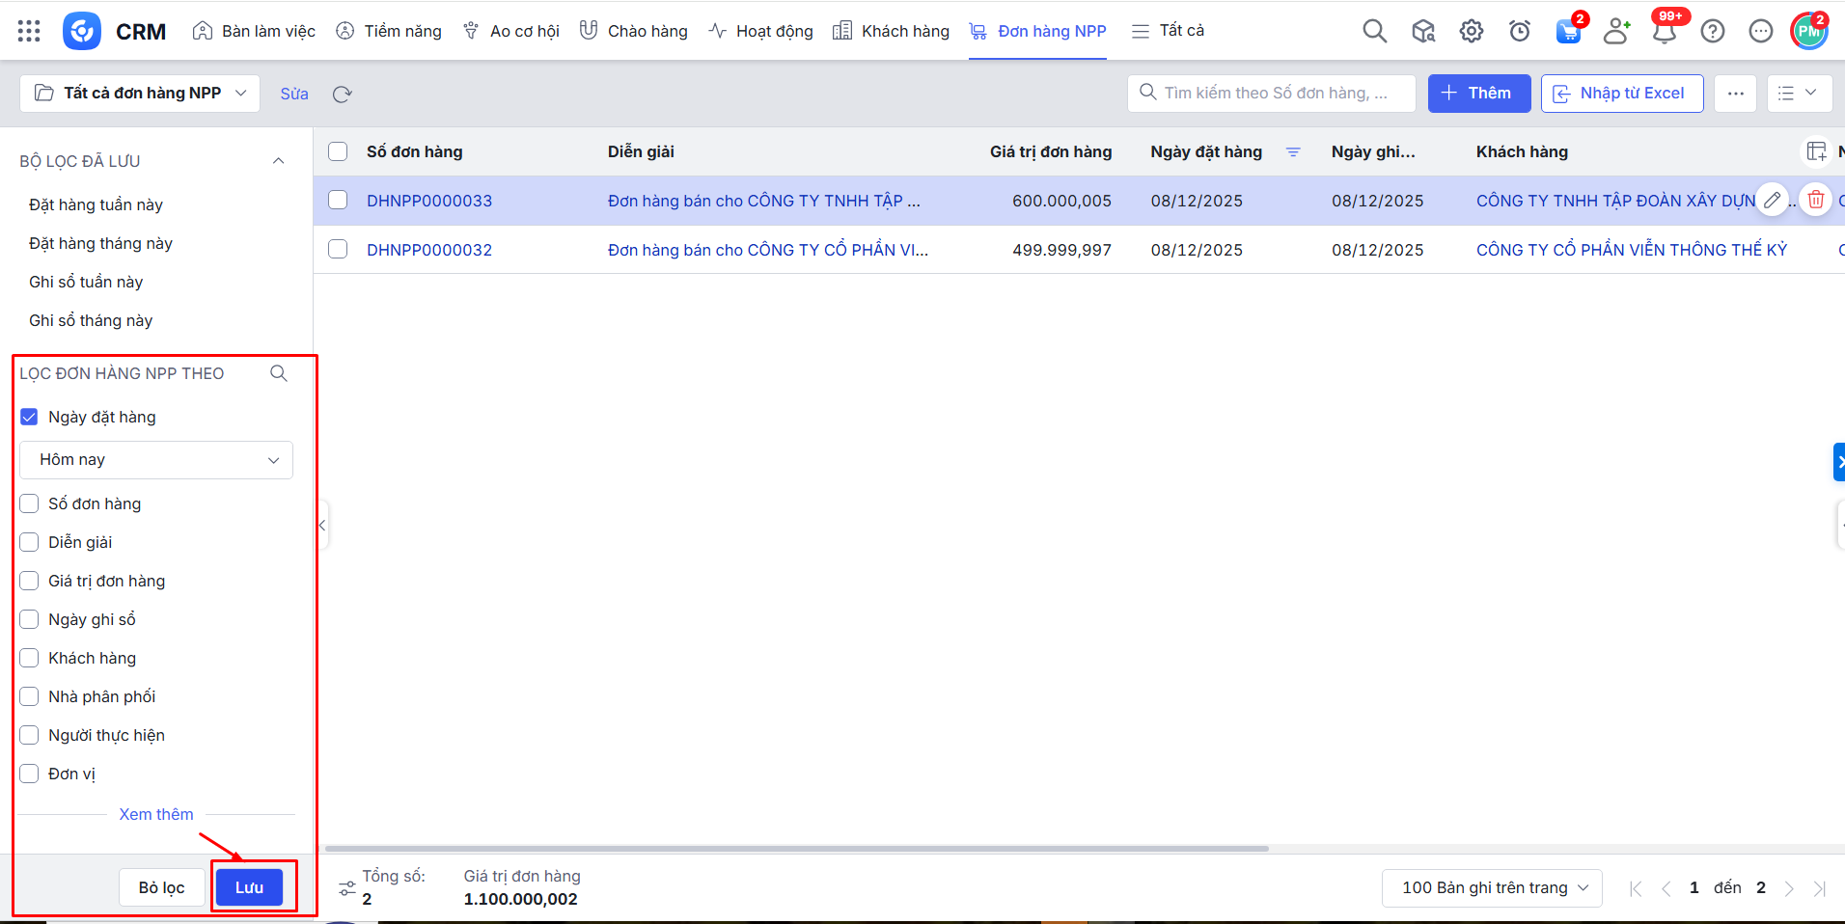
Task: Open the Chào hàng tab
Action: (x=634, y=31)
